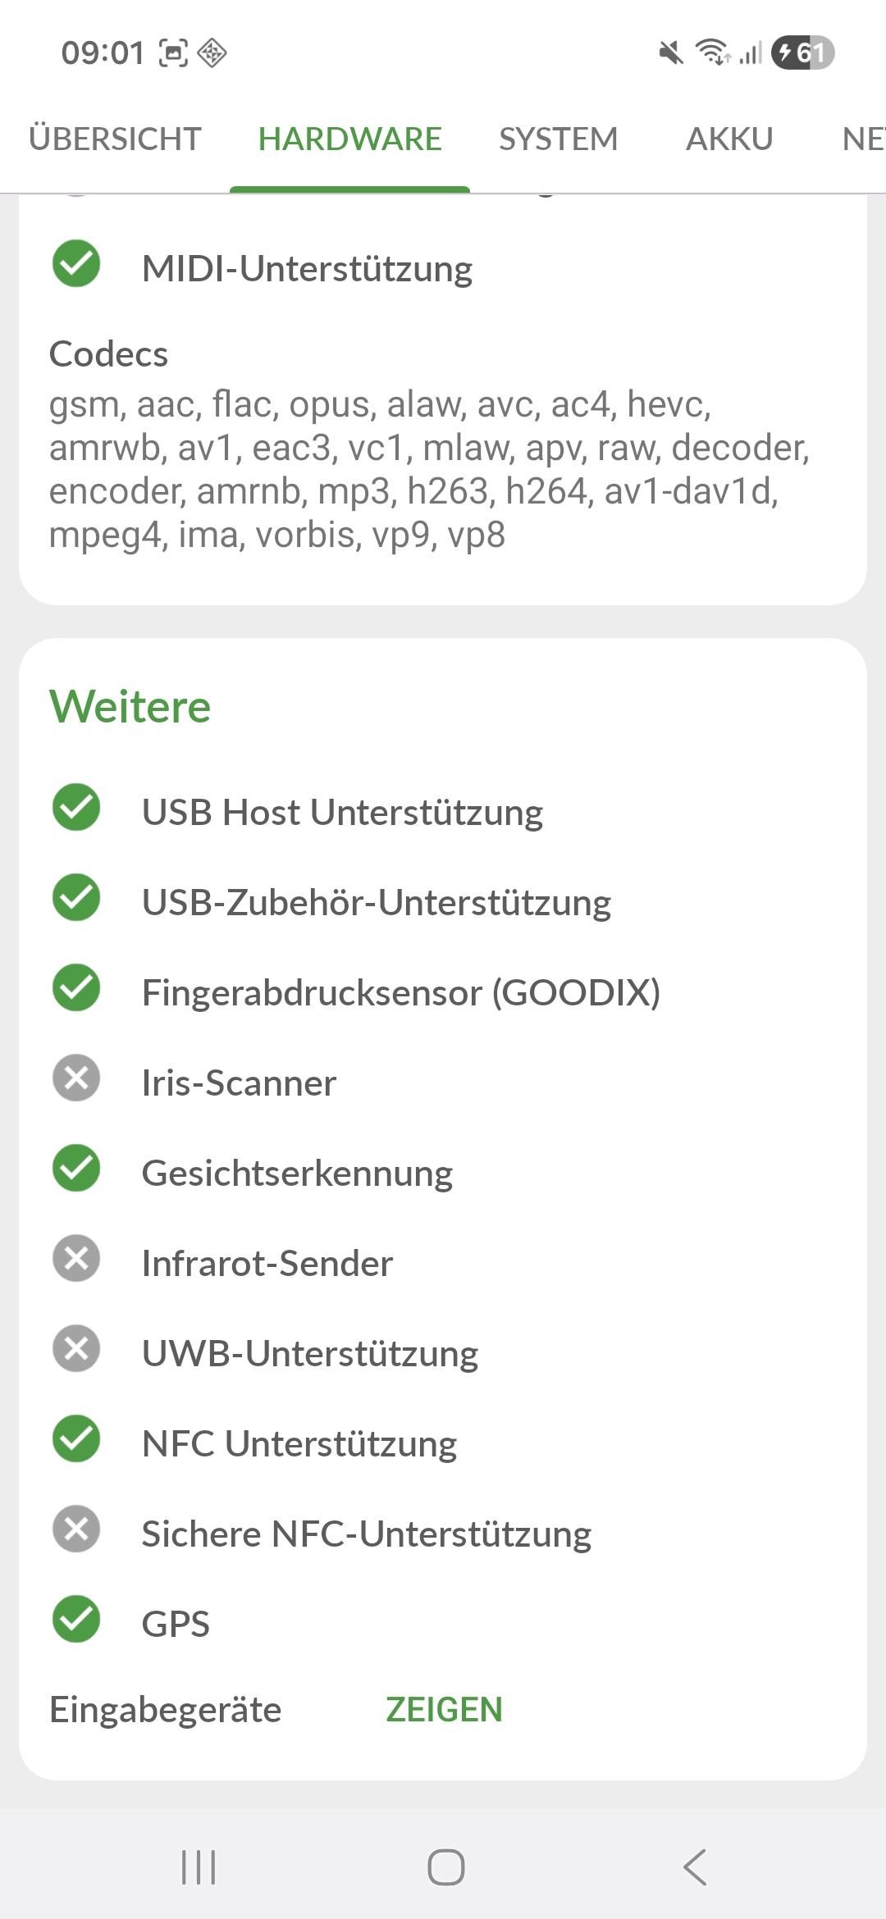
Task: Tap the USB Host Unterstützung check icon
Action: tap(76, 808)
